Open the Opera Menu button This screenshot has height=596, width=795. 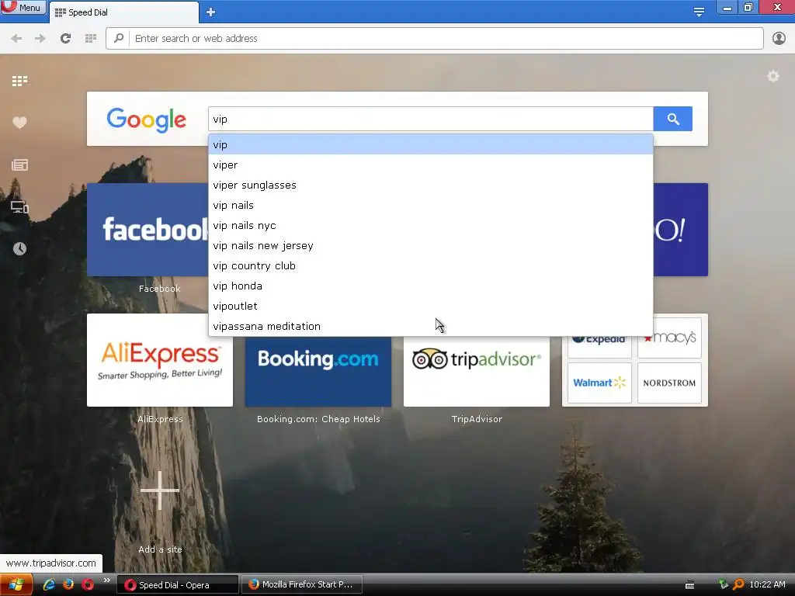point(23,7)
